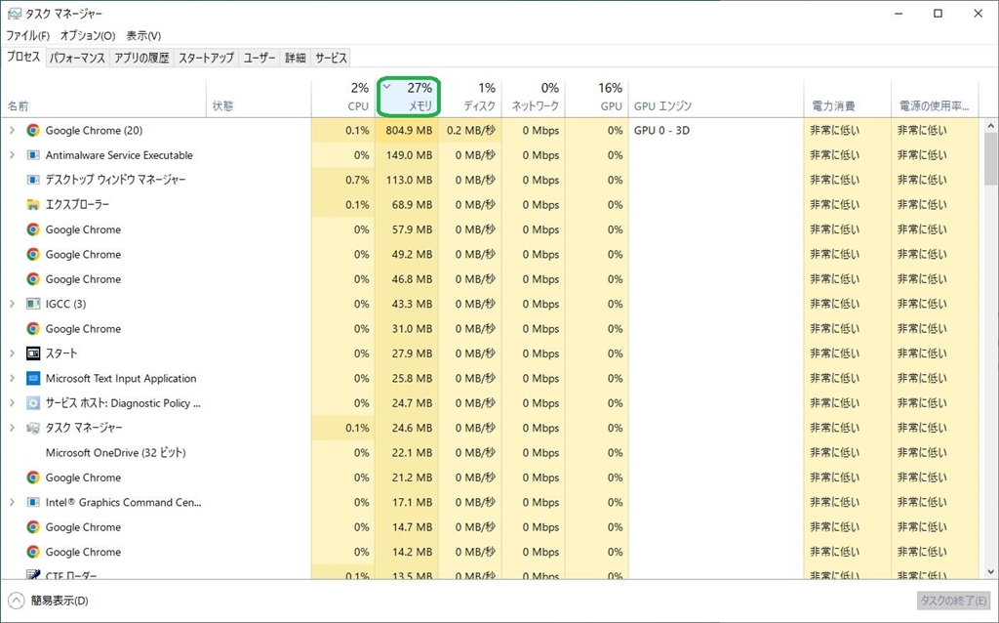Click the デスクトップ ウィンドウ マネージャー process icon

pos(33,180)
